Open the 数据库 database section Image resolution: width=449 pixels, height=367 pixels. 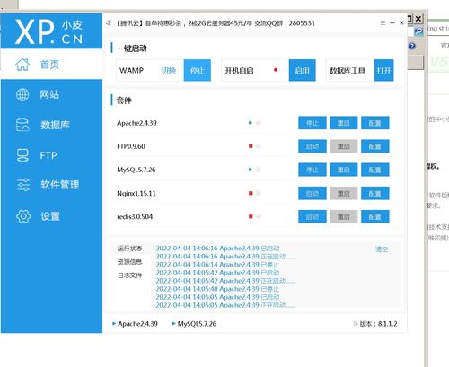pos(55,125)
